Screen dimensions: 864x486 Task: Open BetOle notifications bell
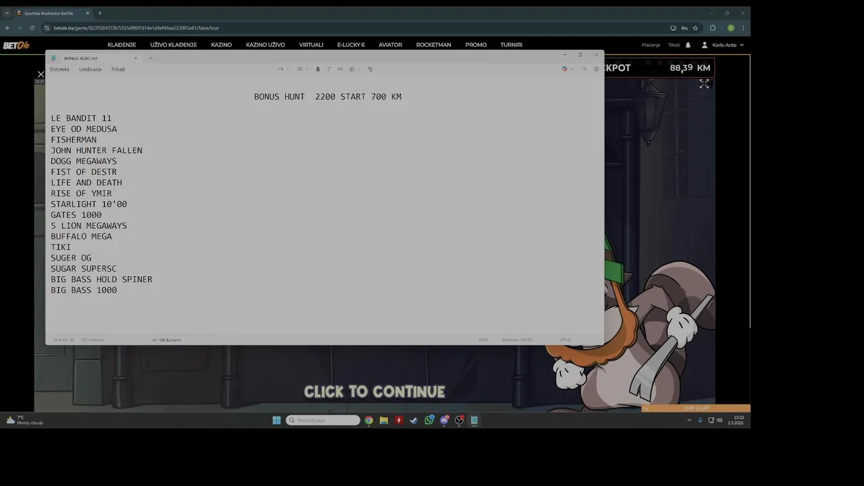[x=688, y=45]
